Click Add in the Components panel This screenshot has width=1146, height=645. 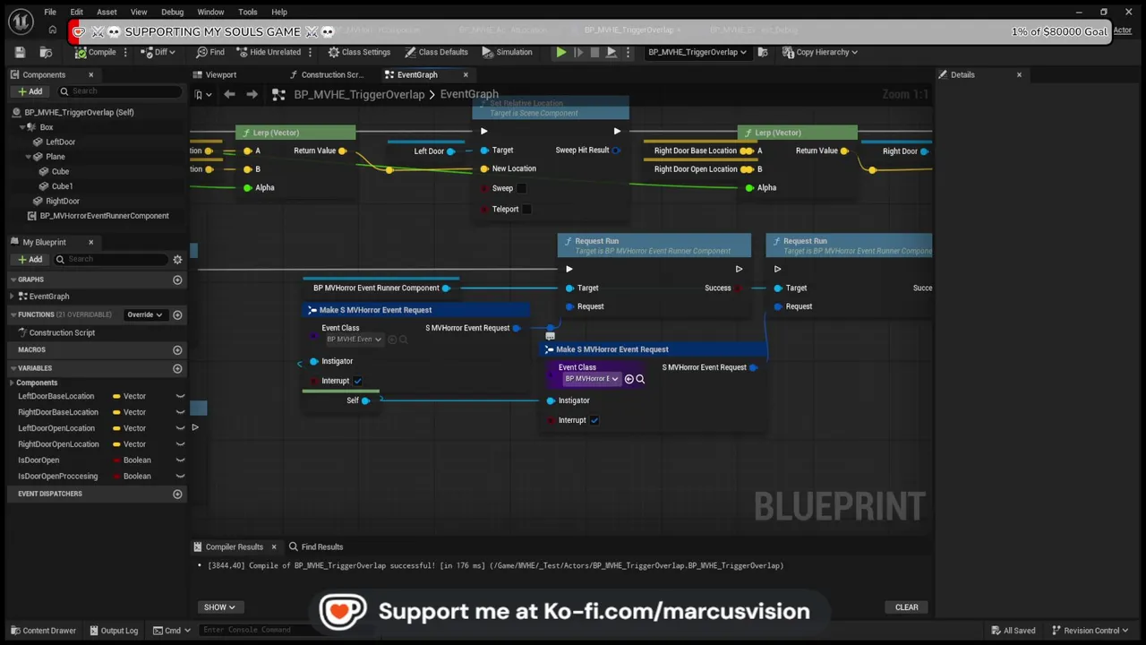[30, 91]
